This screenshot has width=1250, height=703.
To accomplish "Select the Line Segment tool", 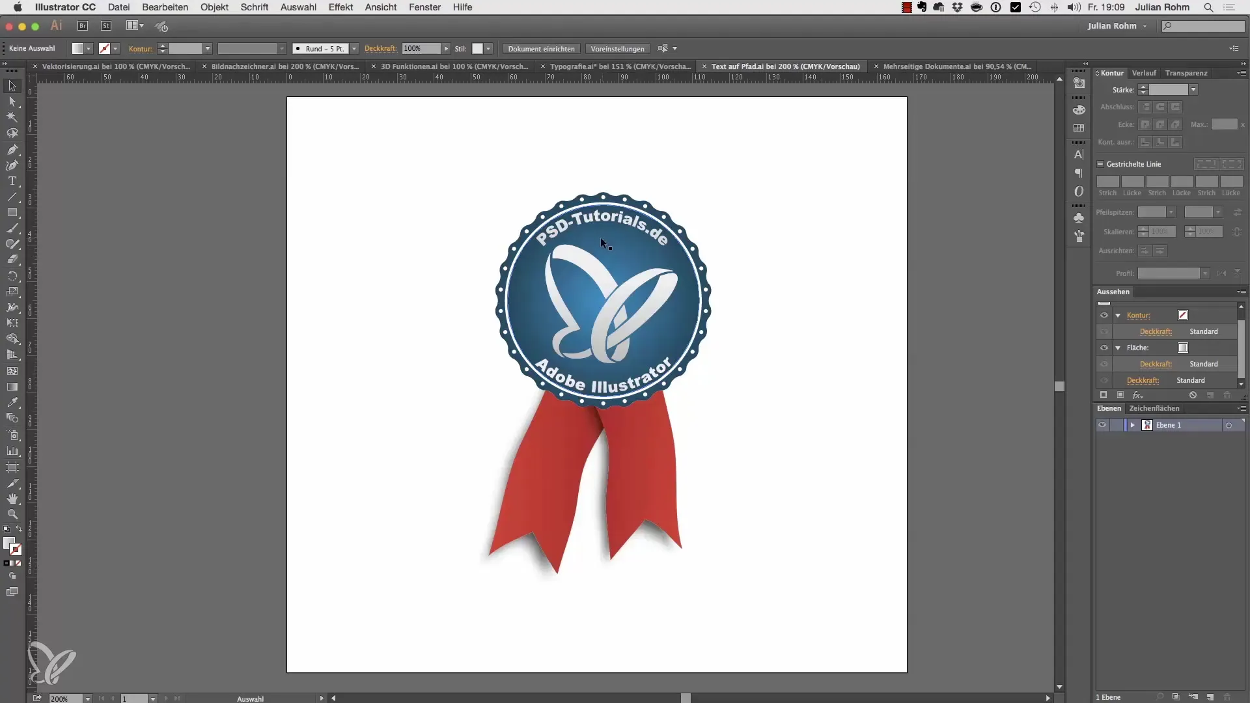I will (12, 197).
